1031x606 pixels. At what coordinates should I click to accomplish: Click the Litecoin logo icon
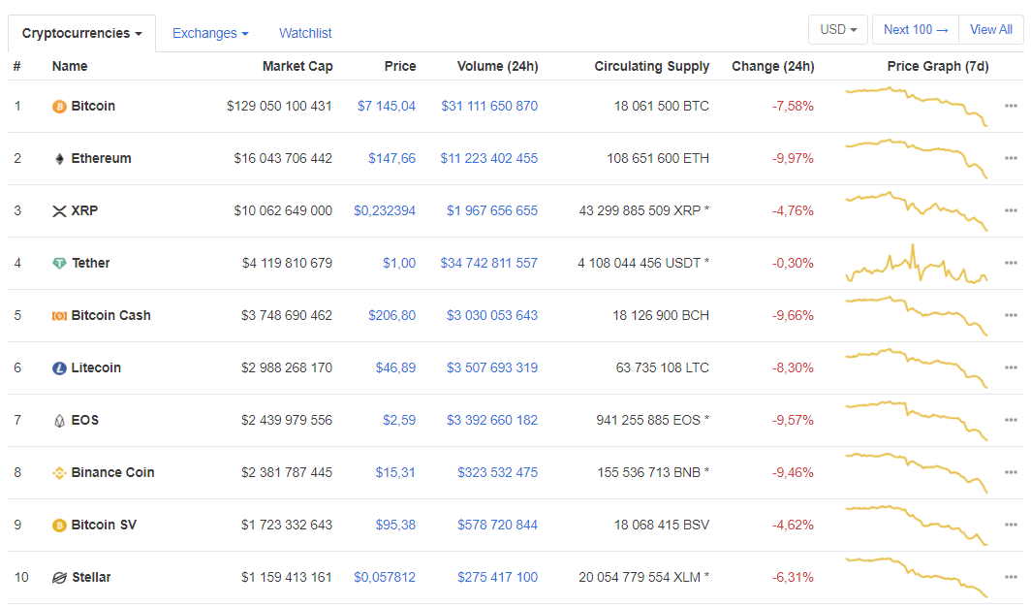click(x=59, y=368)
